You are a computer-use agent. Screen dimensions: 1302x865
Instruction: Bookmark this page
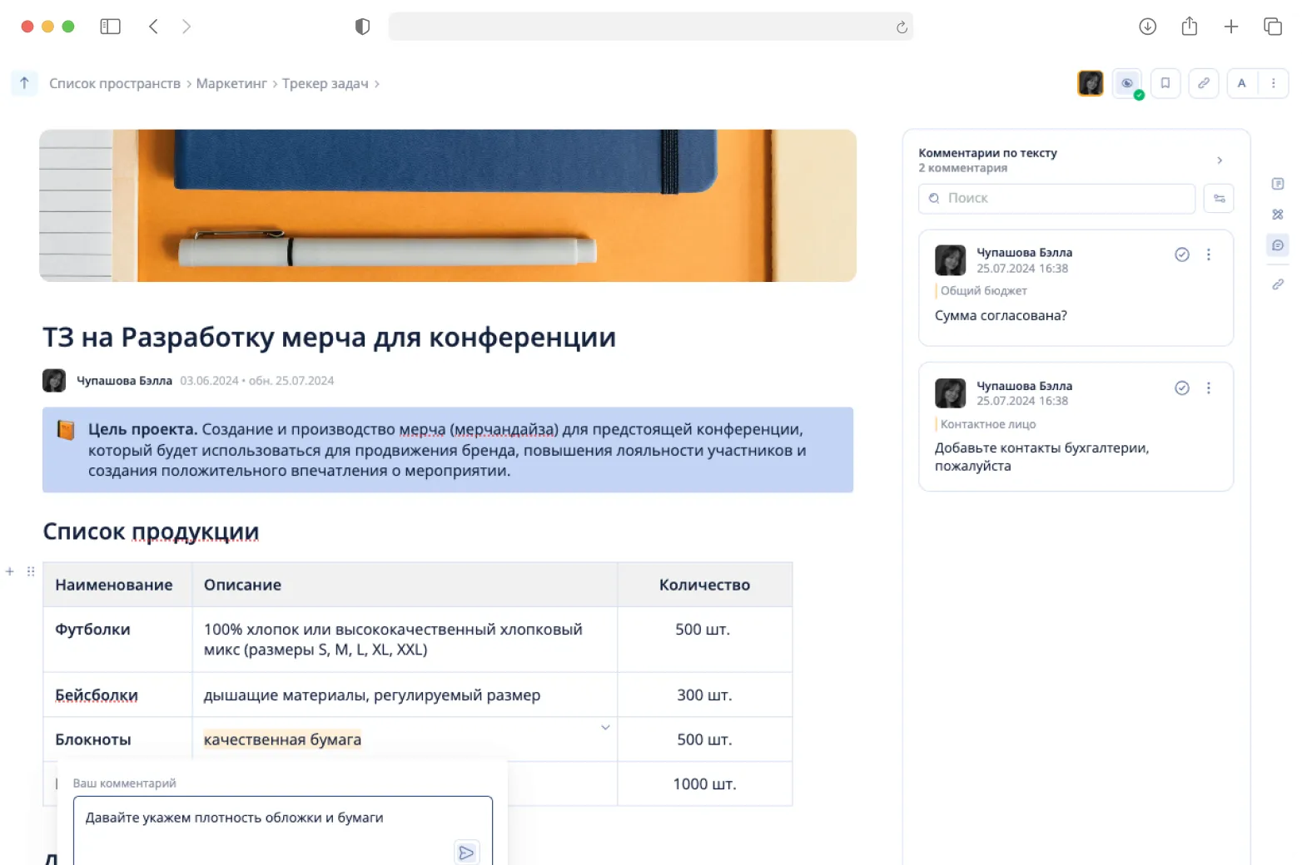pyautogui.click(x=1165, y=83)
